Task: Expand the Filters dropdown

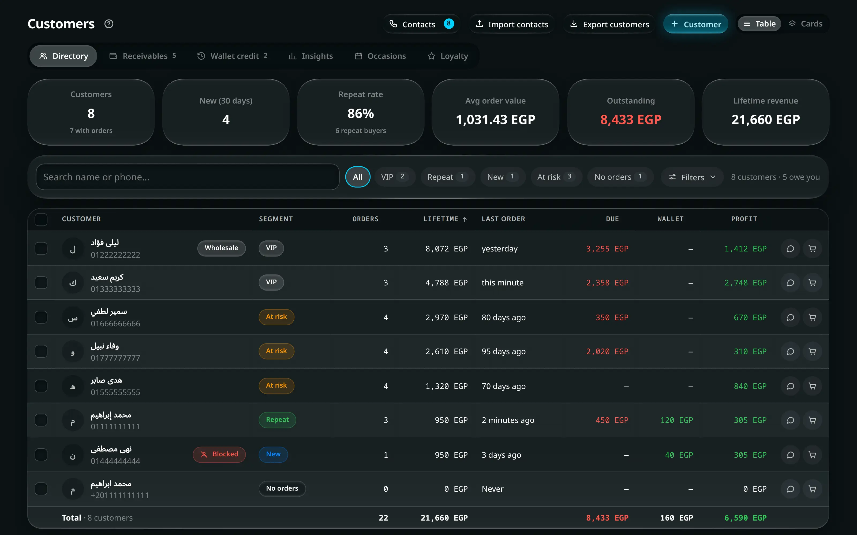Action: [692, 177]
